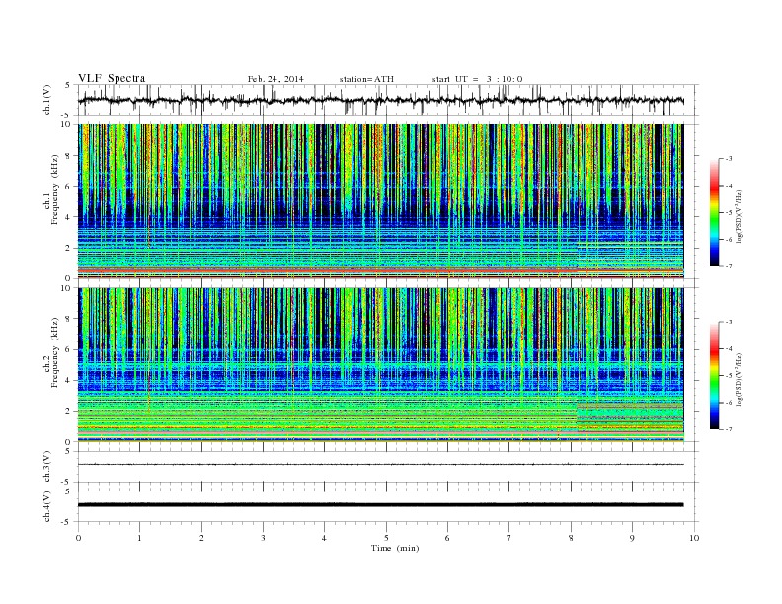Select the "ch.4(V)" axis label
Viewport: 782px width, 604px height.
point(47,506)
